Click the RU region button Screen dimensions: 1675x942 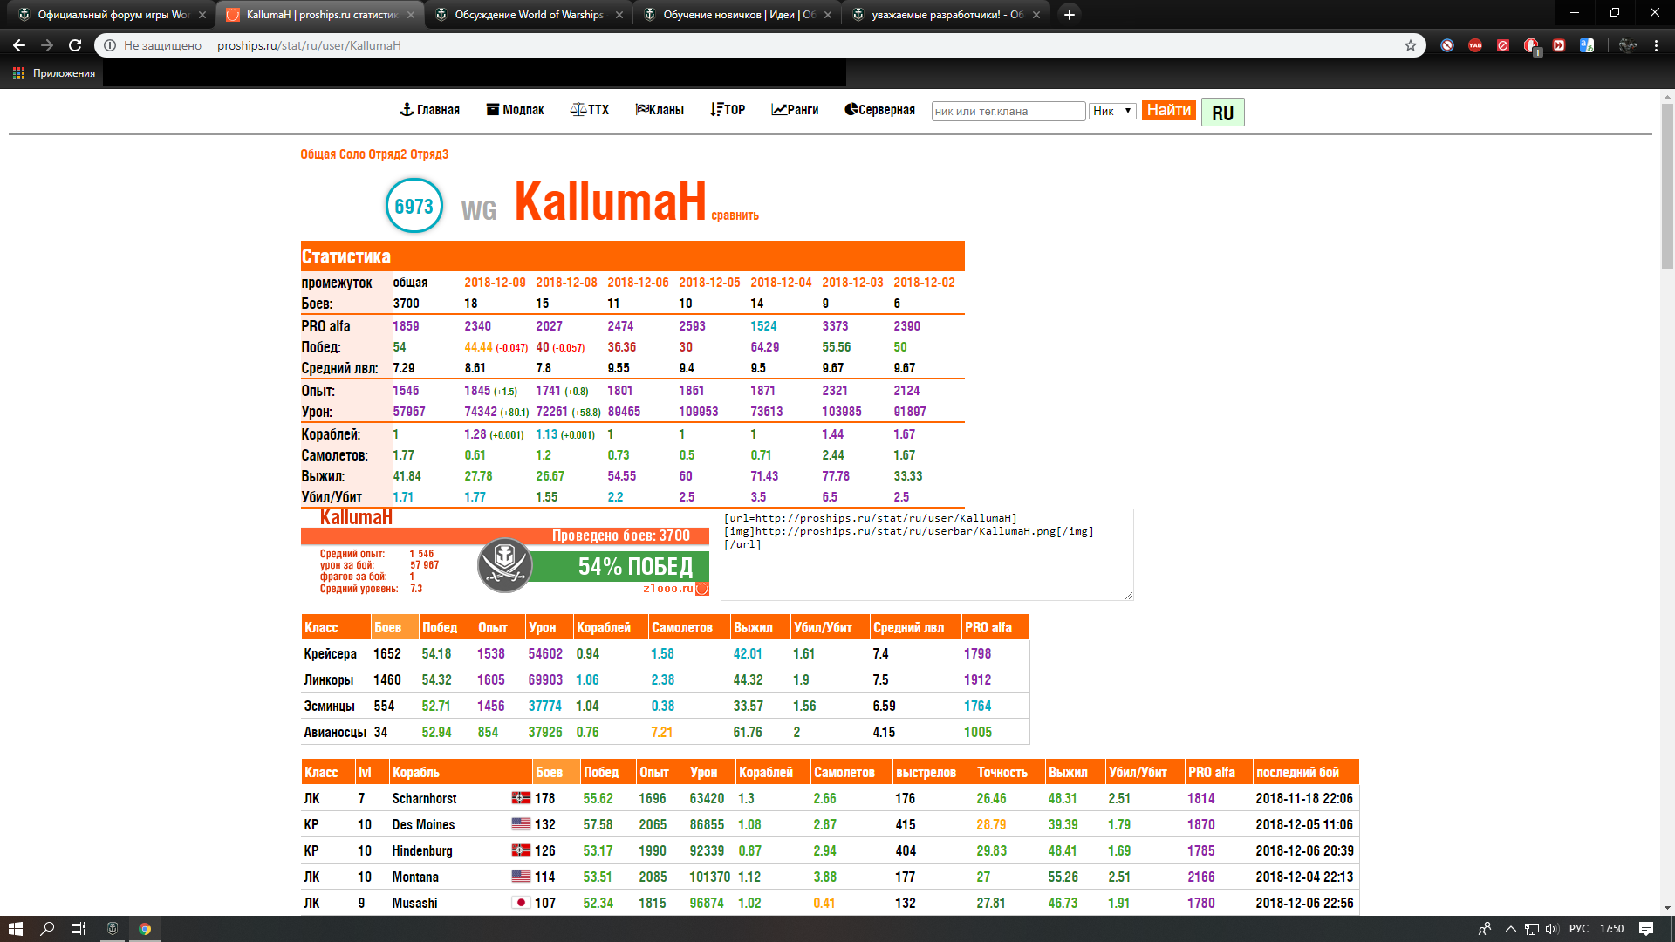(x=1223, y=113)
